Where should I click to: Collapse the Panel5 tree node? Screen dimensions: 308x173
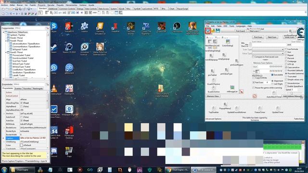coord(6,52)
